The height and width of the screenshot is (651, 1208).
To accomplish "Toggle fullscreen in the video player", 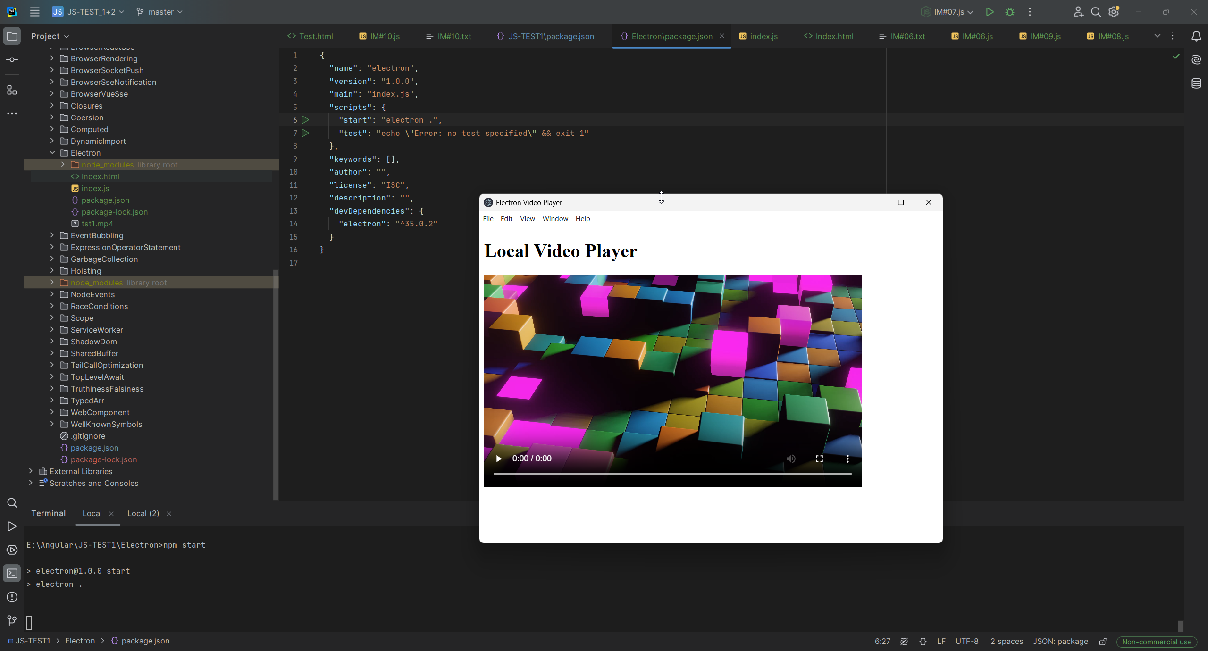I will (x=819, y=459).
